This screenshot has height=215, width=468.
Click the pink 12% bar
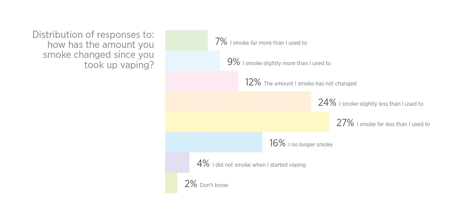(201, 81)
